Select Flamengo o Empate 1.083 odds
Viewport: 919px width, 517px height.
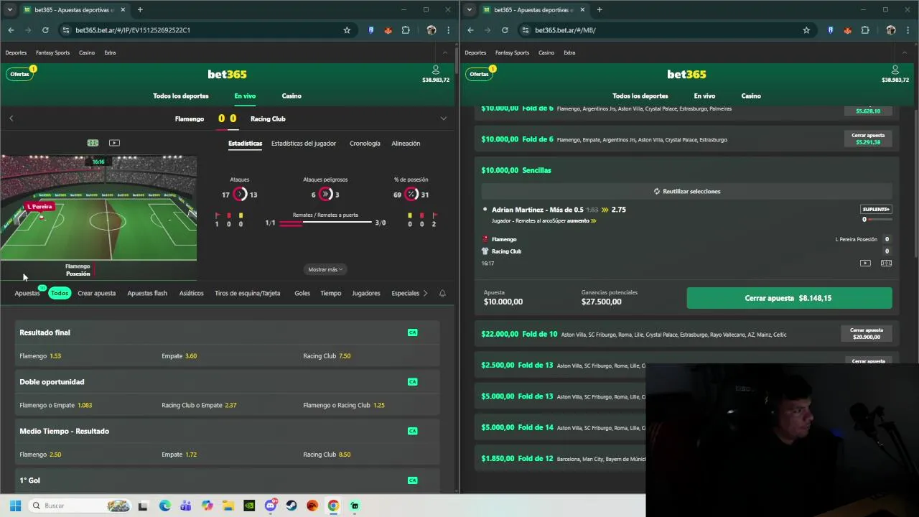86,405
